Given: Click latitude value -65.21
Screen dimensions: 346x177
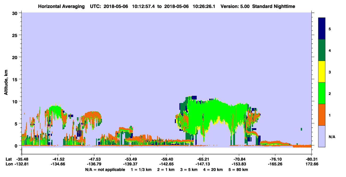Looking at the screenshot, I should [x=203, y=159].
